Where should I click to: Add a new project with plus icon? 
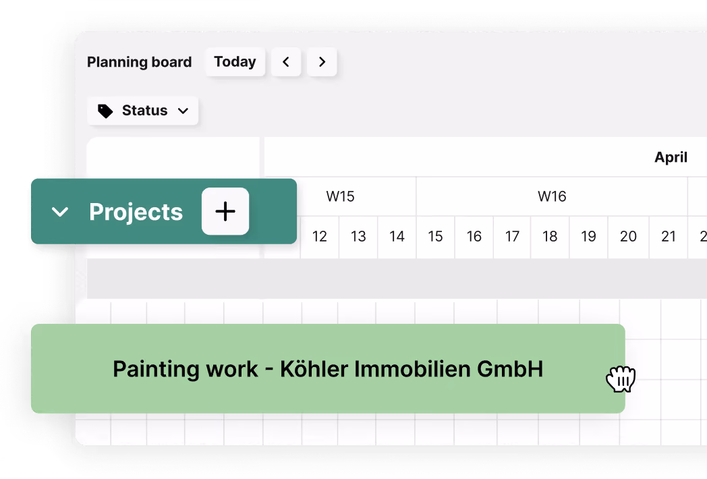click(225, 211)
